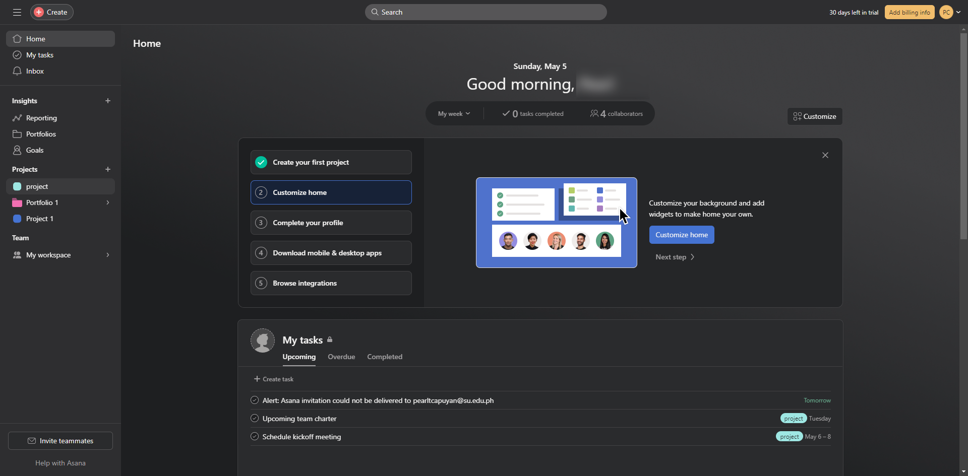Collapse the Projects section header
This screenshot has height=476, width=968.
(x=25, y=169)
